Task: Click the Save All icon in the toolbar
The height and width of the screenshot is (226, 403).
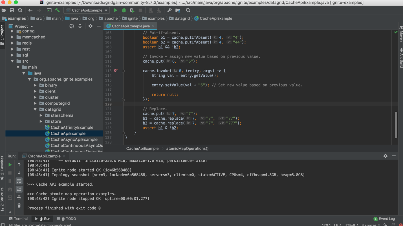Action: 12,10
